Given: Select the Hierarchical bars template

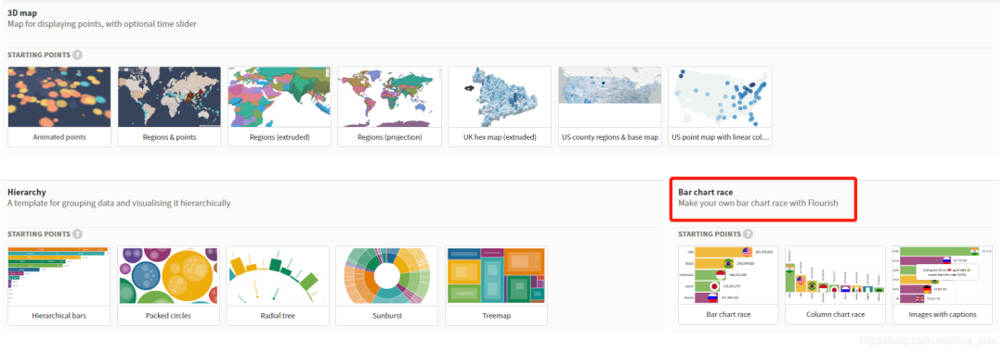Looking at the screenshot, I should coord(59,285).
